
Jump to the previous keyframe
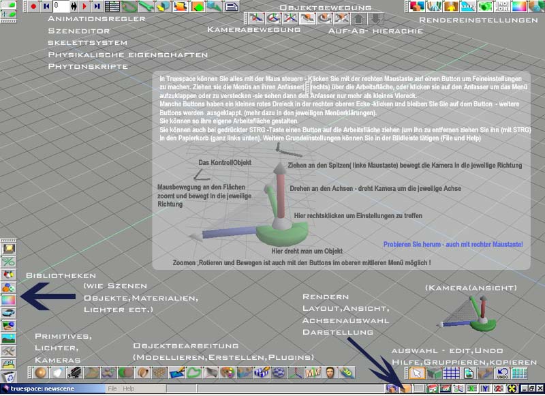[x=46, y=6]
